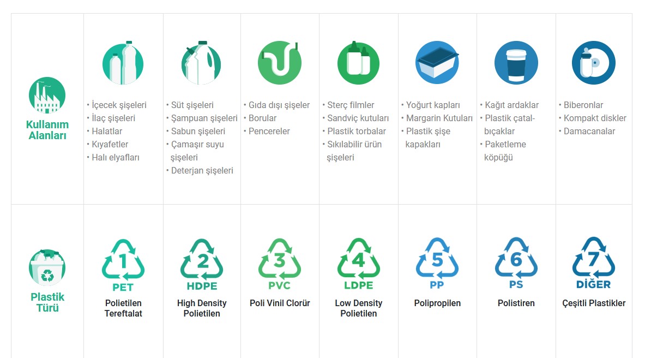Click the recycling bin Plastik Türü icon
Screen dimensions: 645x358
(47, 267)
